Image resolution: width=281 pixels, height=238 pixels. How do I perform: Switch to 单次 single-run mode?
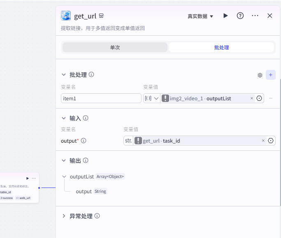115,47
